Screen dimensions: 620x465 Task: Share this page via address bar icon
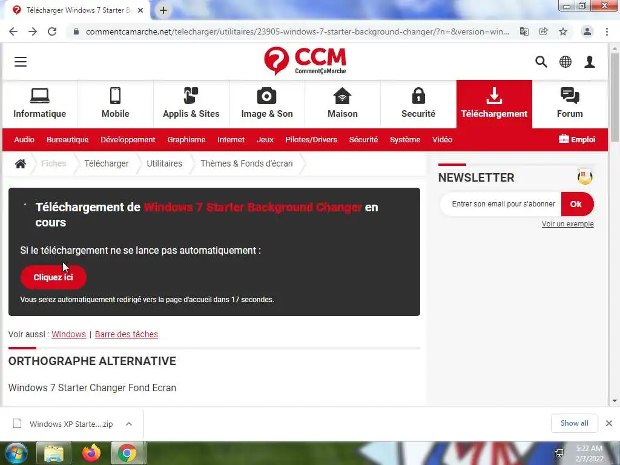(543, 31)
